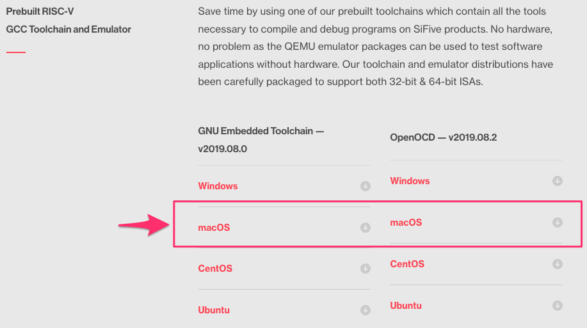The height and width of the screenshot is (328, 587).
Task: Click OpenOCD CentOS download arrow icon
Action: [558, 264]
